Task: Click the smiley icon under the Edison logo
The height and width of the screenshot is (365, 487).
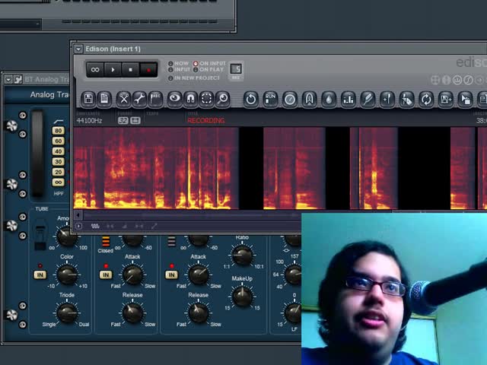Action: pyautogui.click(x=457, y=80)
